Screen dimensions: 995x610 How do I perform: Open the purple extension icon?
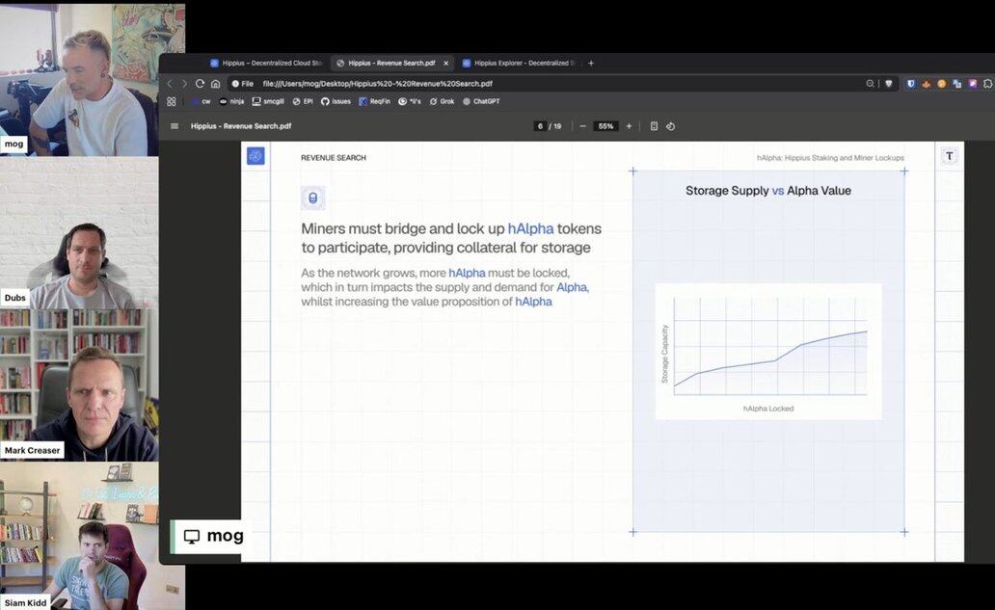972,84
